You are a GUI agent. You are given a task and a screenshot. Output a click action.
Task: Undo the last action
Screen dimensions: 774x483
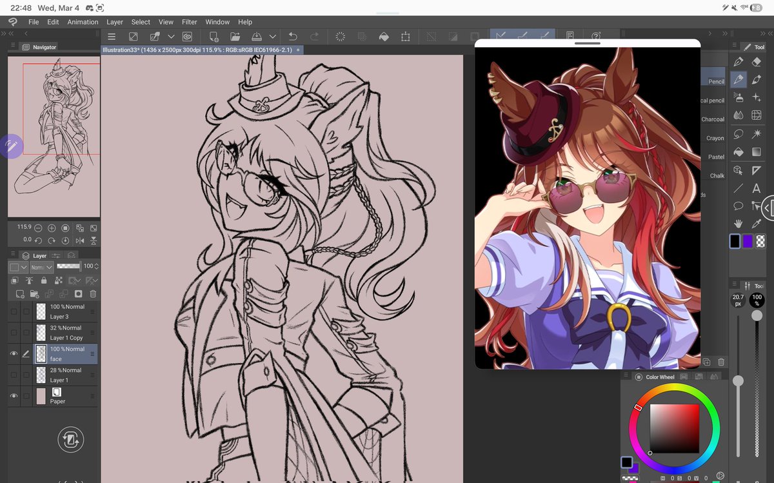pos(292,37)
